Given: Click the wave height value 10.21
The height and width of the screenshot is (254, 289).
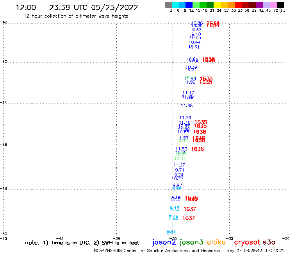Looking at the screenshot, I should coord(191,70).
